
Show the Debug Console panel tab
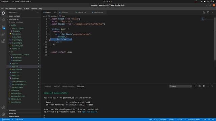[x=68, y=86]
